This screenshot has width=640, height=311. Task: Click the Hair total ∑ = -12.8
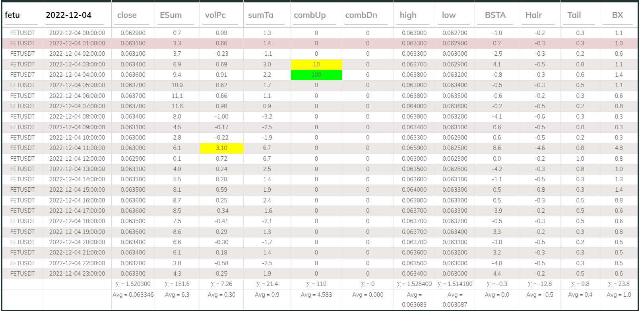click(x=539, y=284)
